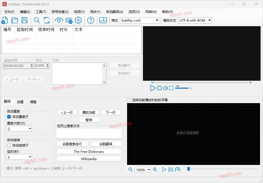Image resolution: width=263 pixels, height=183 pixels.
Task: Click 谷歌翻译 button
Action: pyautogui.click(x=106, y=144)
